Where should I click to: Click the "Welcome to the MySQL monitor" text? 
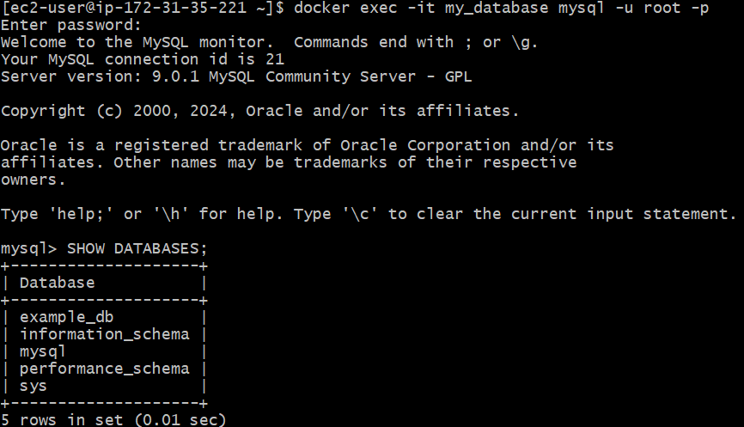(142, 42)
